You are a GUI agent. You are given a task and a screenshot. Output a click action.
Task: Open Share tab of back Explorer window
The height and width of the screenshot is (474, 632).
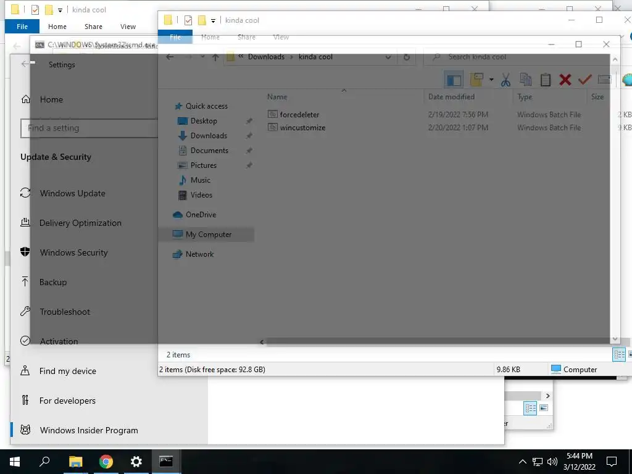click(x=93, y=27)
